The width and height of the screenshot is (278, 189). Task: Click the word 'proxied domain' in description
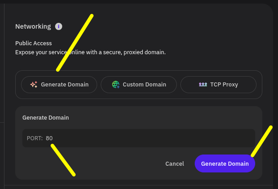click(145, 52)
